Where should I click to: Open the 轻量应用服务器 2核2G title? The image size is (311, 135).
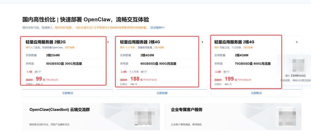(x=45, y=42)
